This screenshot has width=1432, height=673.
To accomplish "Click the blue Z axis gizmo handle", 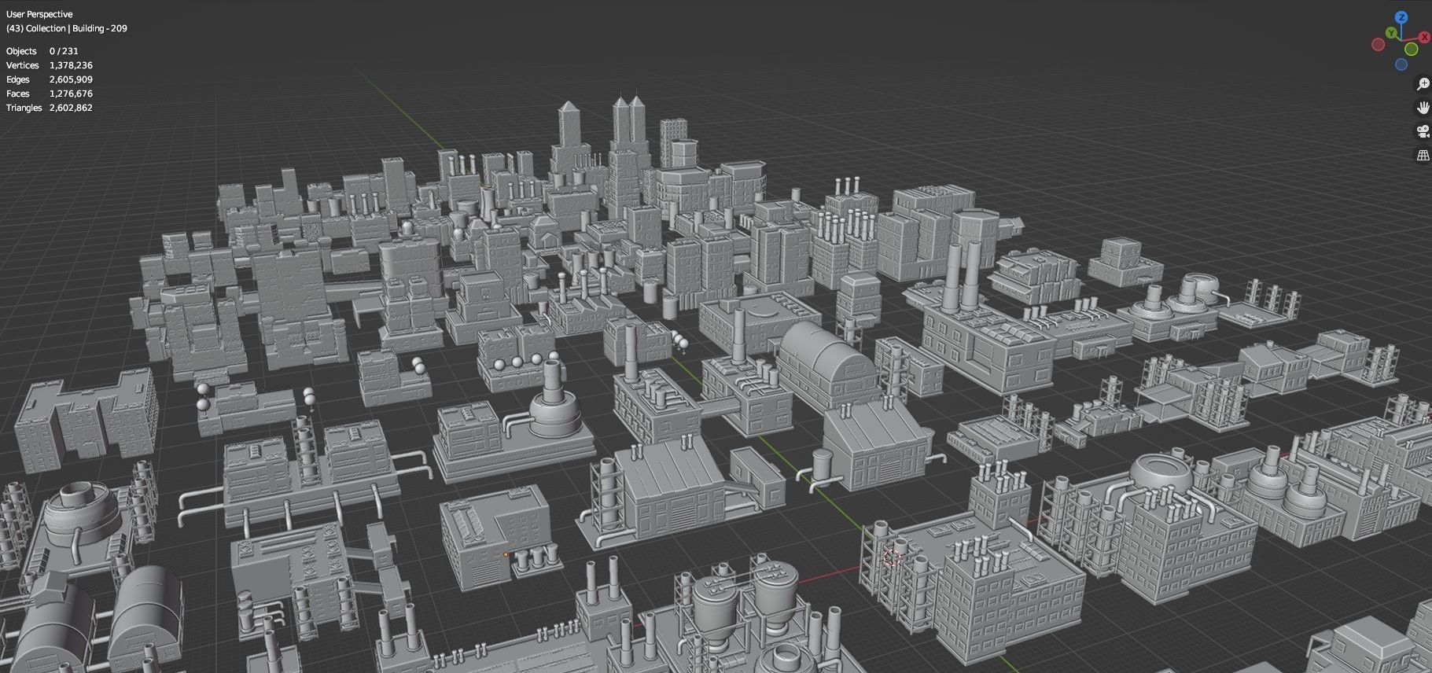I will (x=1401, y=17).
